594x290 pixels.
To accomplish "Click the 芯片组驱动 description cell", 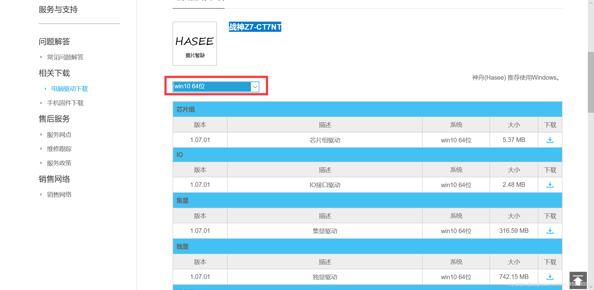I will click(x=325, y=140).
